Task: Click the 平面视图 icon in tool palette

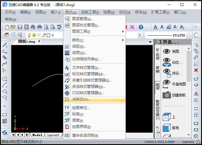Action: point(166,84)
